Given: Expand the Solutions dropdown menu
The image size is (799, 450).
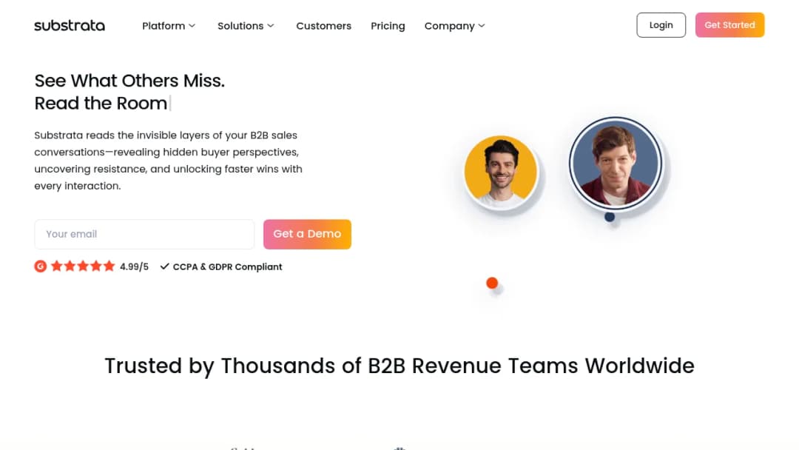Looking at the screenshot, I should pos(246,26).
